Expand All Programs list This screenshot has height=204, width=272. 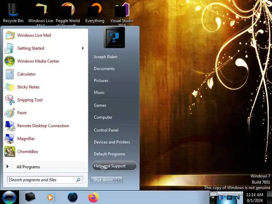coord(46,167)
